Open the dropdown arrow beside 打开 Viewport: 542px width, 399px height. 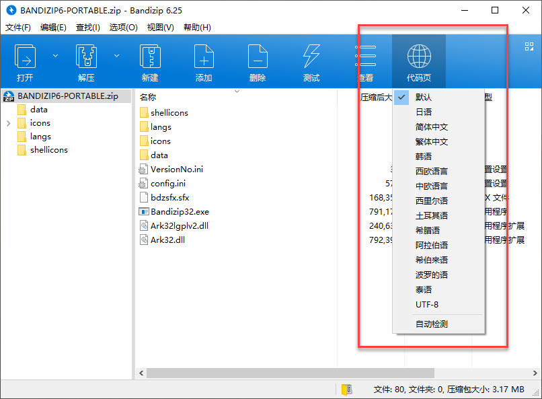[x=55, y=56]
